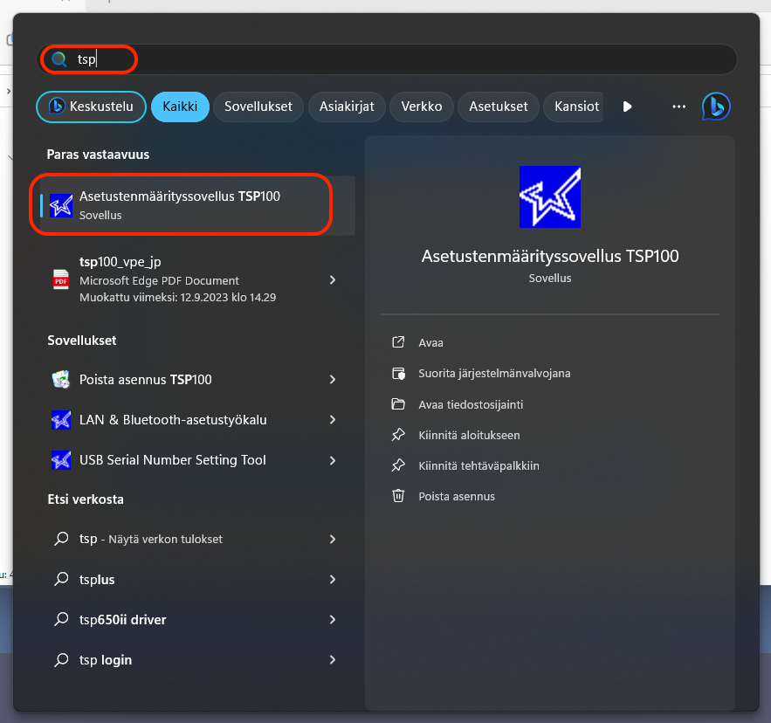Switch to the Kansiot filter
771x723 pixels.
tap(575, 107)
